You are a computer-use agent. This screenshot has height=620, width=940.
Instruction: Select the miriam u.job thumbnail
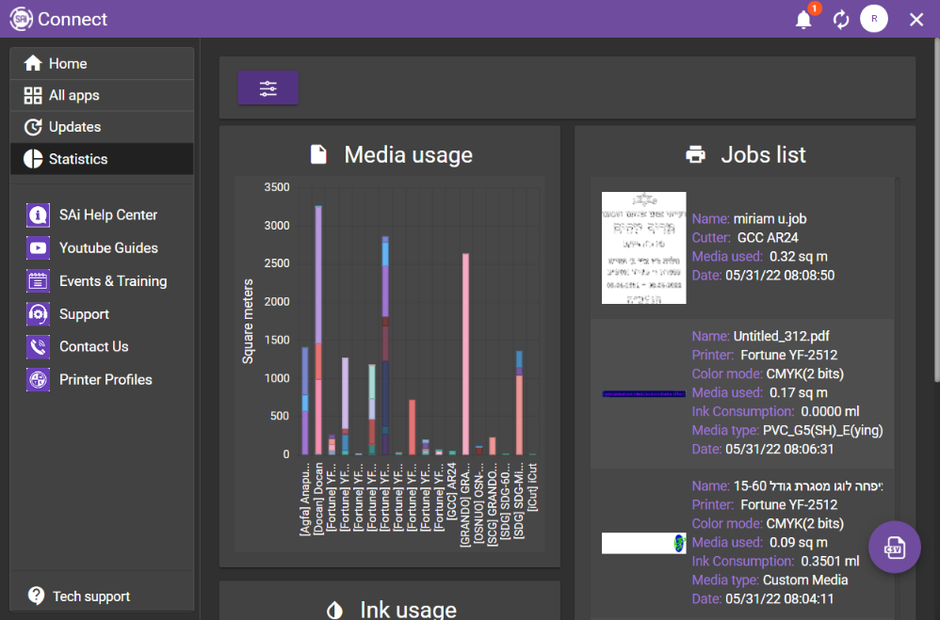coord(643,247)
